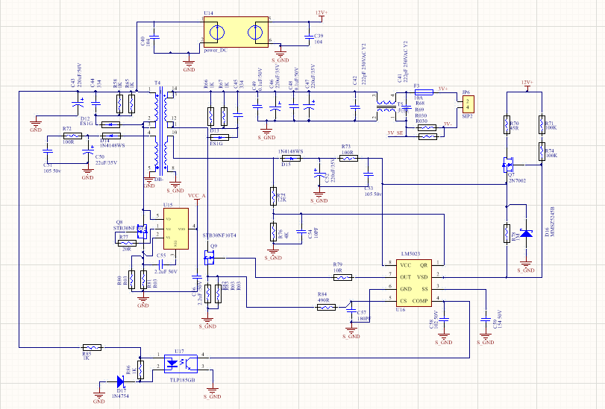Select electrolytic capacitor C43 220uF/50V
605x409 pixels.
click(78, 104)
